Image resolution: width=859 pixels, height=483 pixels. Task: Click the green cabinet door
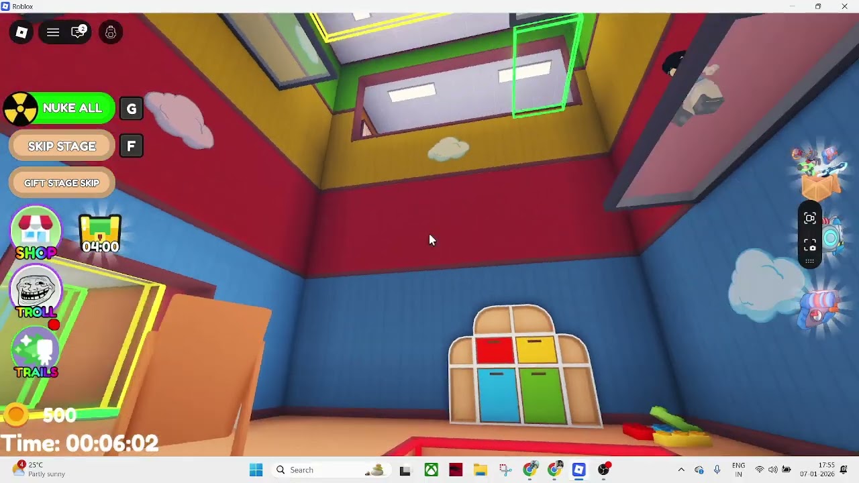point(544,396)
